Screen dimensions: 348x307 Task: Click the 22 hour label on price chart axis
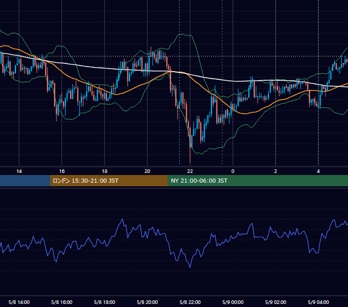coord(190,171)
